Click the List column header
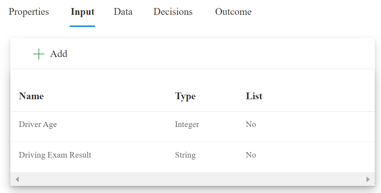381x193 pixels. pyautogui.click(x=254, y=96)
